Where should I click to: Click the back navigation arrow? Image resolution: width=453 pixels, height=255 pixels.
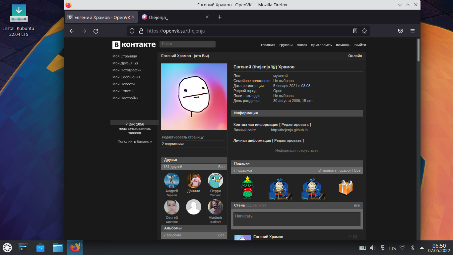[x=72, y=31]
